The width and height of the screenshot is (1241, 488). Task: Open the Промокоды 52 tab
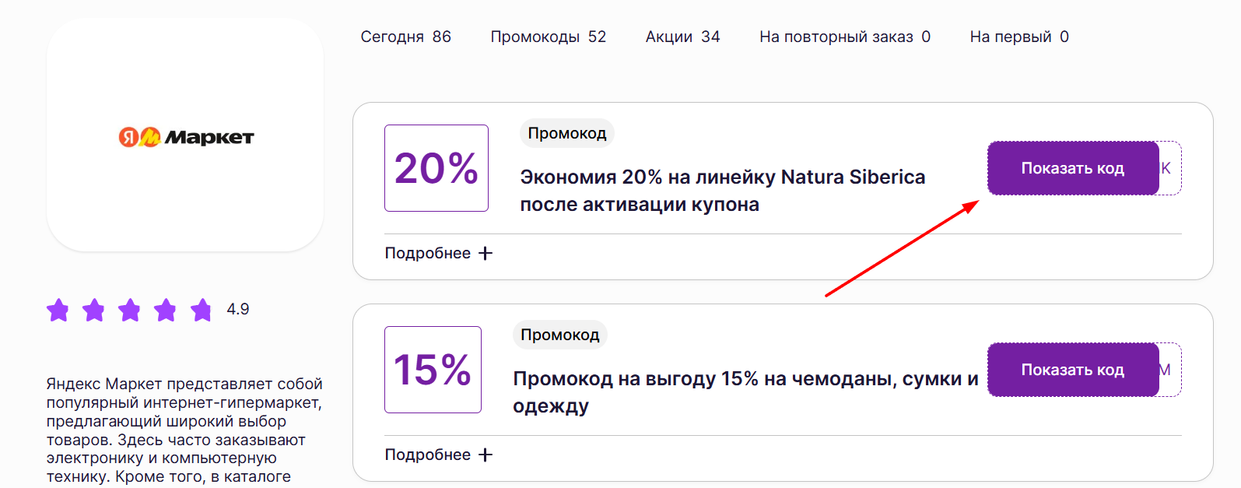pos(548,37)
